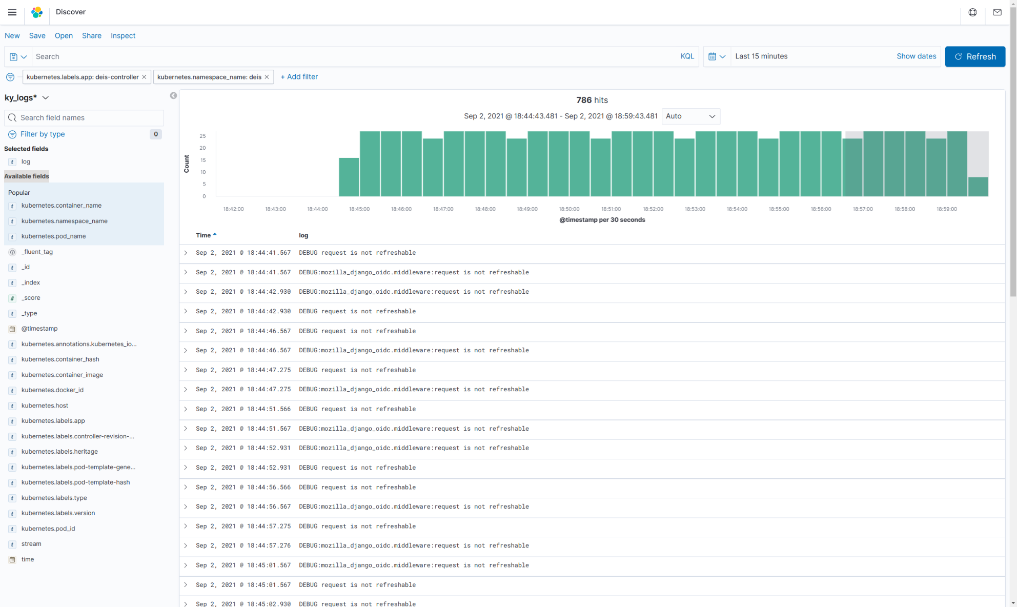Image resolution: width=1017 pixels, height=607 pixels.
Task: Open the calendar quick date menu
Action: (717, 56)
